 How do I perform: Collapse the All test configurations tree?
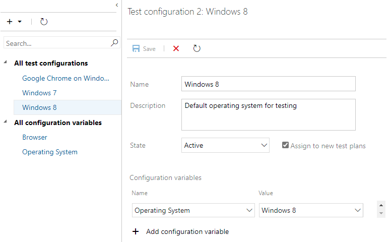coord(6,63)
